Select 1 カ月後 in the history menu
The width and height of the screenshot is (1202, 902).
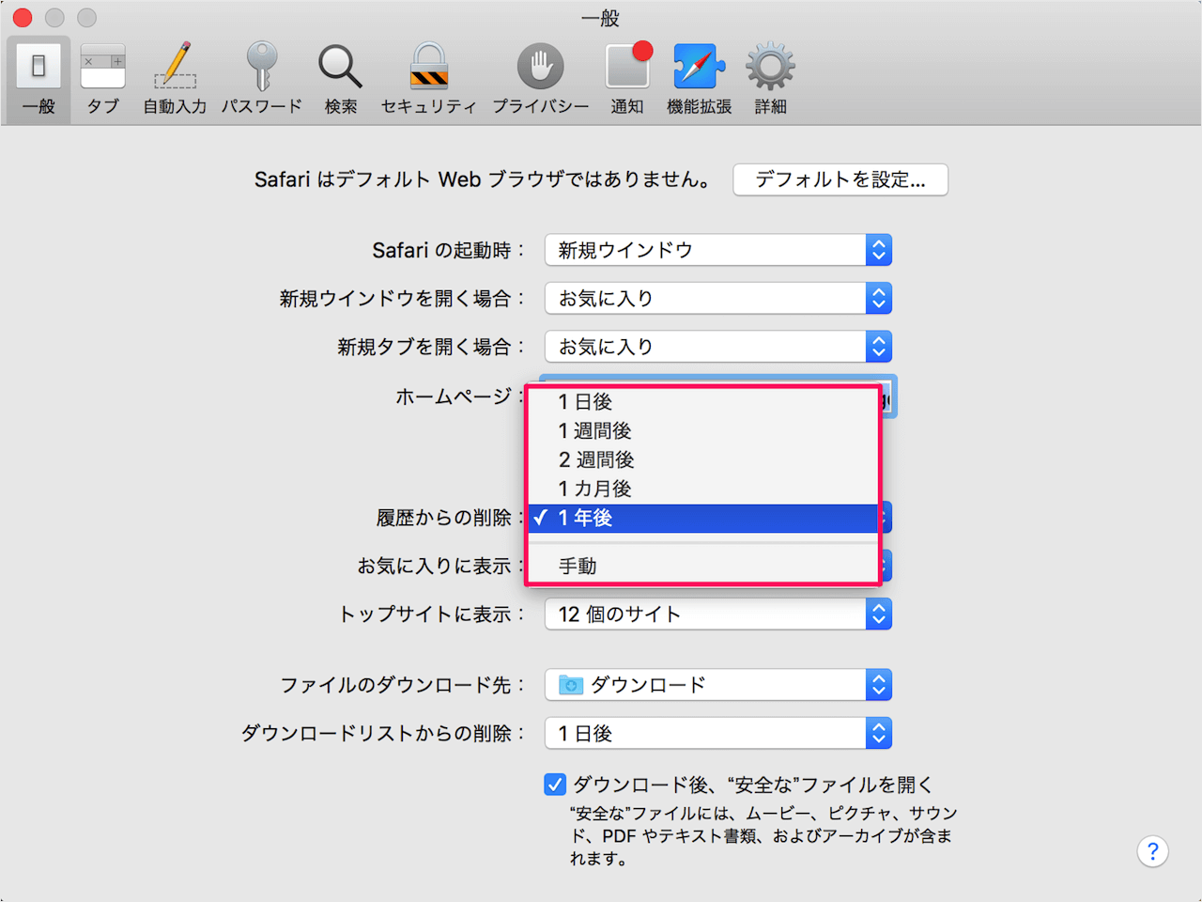pos(702,490)
